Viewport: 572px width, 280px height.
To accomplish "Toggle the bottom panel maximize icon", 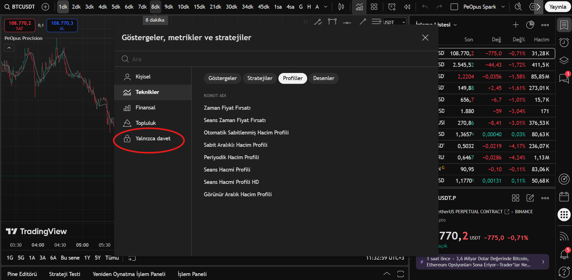I will (x=401, y=274).
